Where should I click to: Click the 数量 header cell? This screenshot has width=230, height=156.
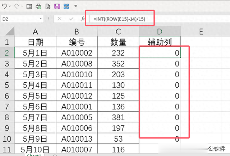[118, 42]
